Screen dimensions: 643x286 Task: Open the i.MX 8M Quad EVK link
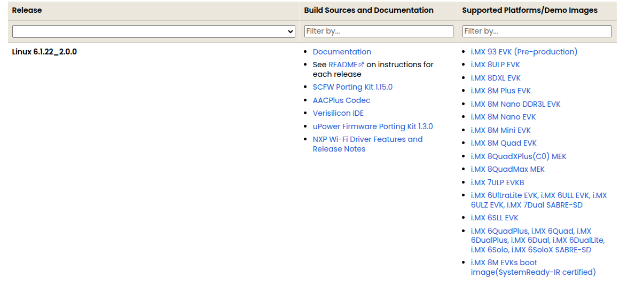[504, 143]
